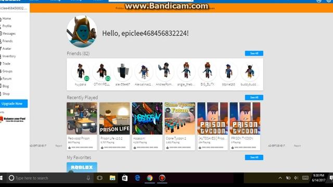Open Messages in the sidebar
This screenshot has height=187, width=333.
pyautogui.click(x=9, y=33)
